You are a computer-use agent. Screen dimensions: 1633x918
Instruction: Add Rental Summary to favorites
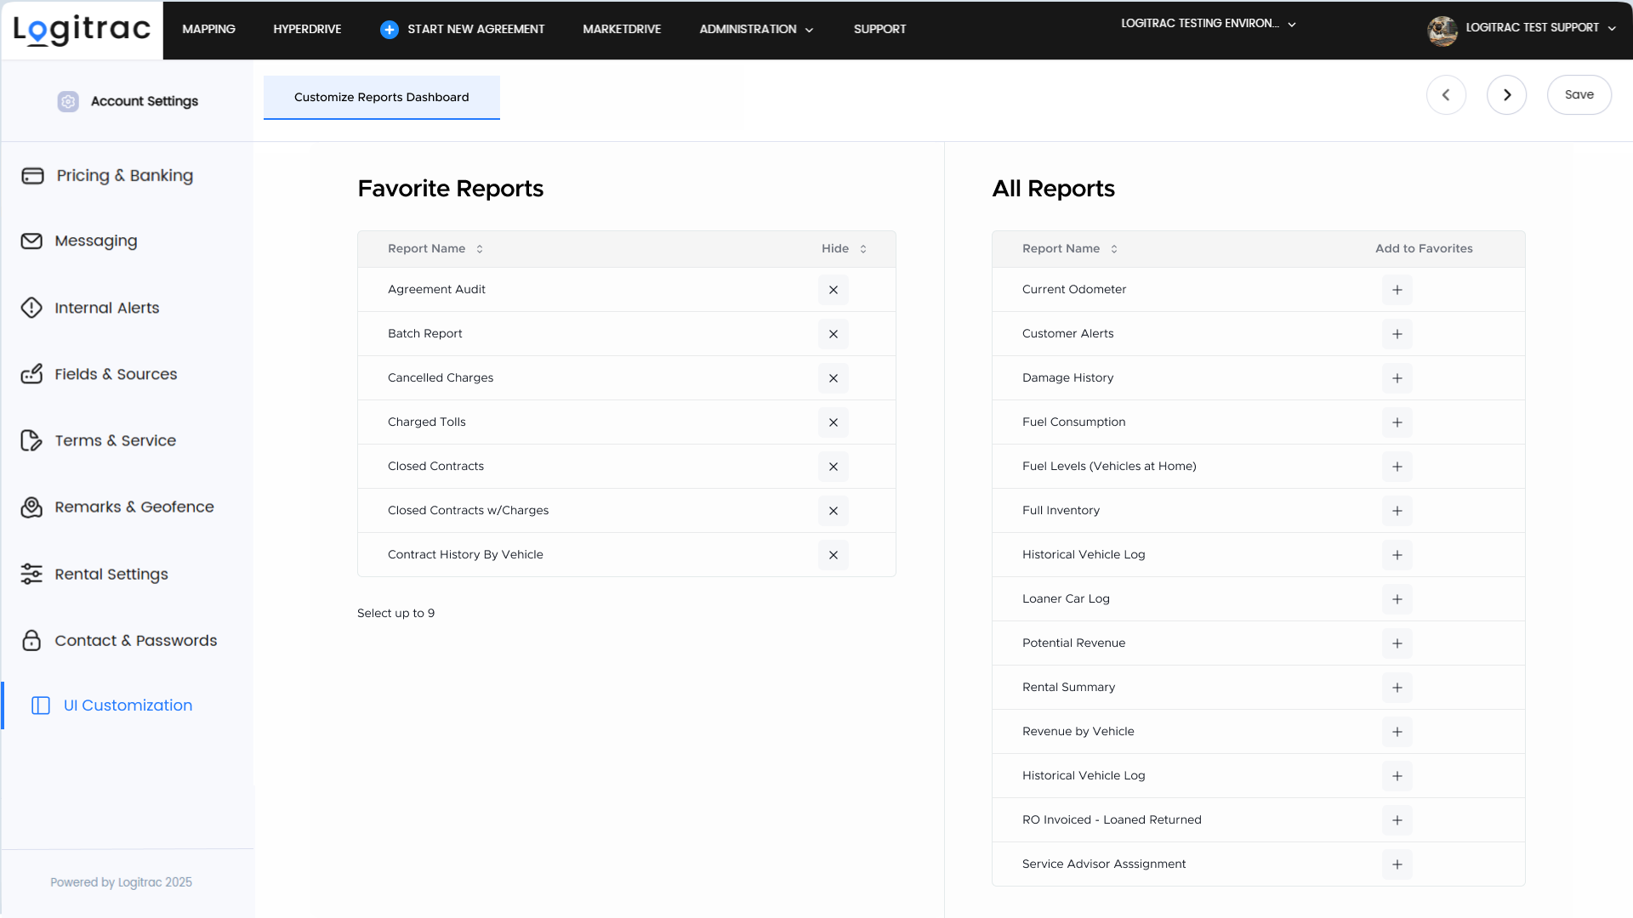coord(1397,688)
